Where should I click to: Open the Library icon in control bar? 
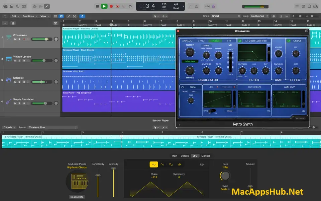[6, 6]
